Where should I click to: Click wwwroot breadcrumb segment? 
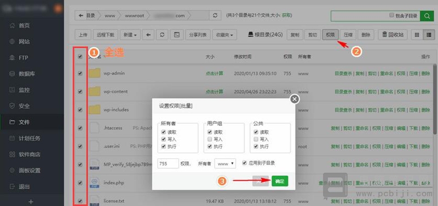pos(134,16)
